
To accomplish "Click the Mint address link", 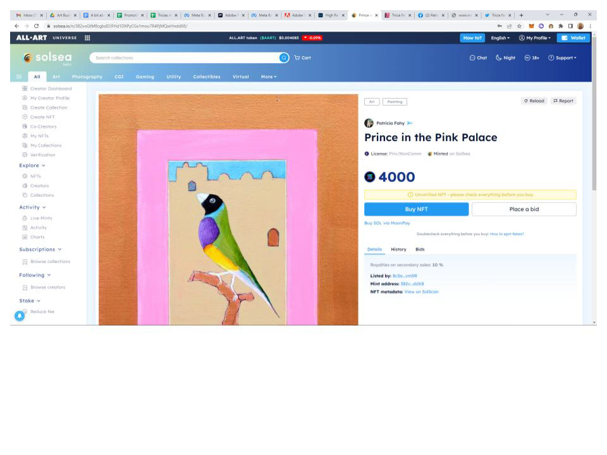I will point(412,284).
